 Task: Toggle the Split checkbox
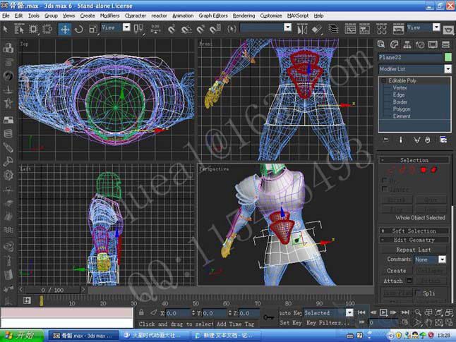(418, 293)
